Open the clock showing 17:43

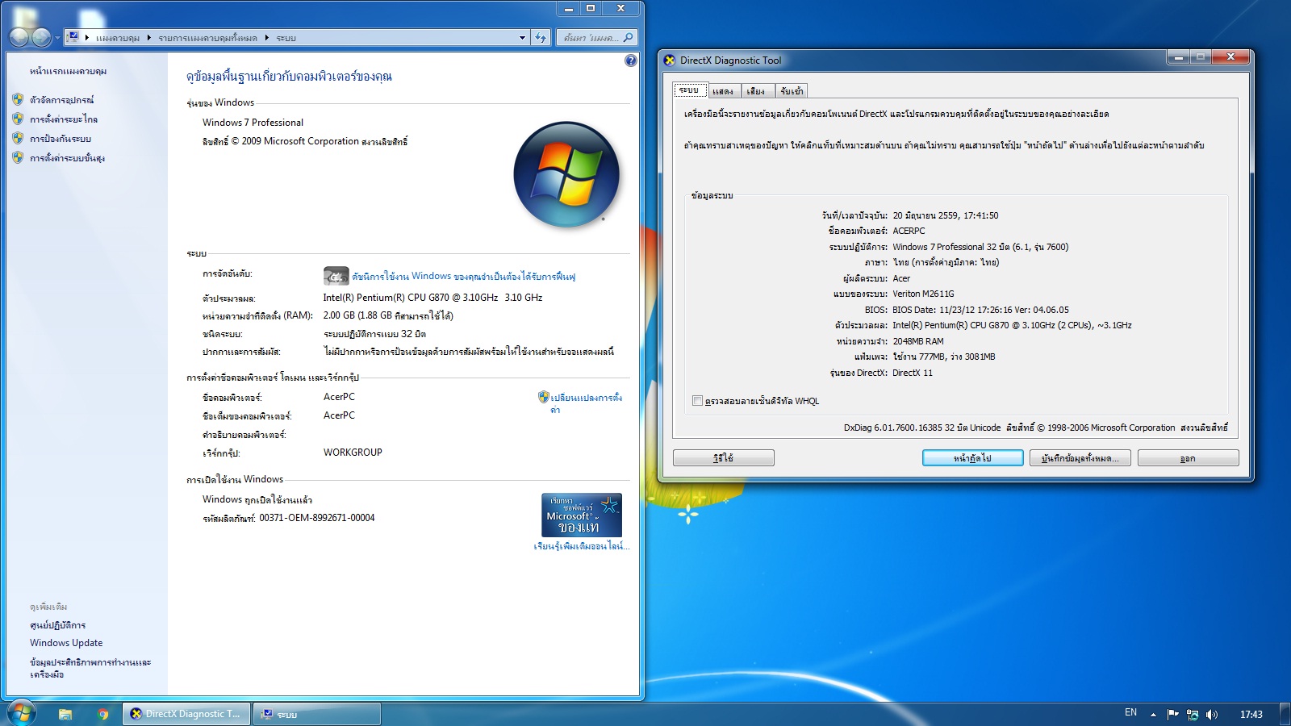1251,715
